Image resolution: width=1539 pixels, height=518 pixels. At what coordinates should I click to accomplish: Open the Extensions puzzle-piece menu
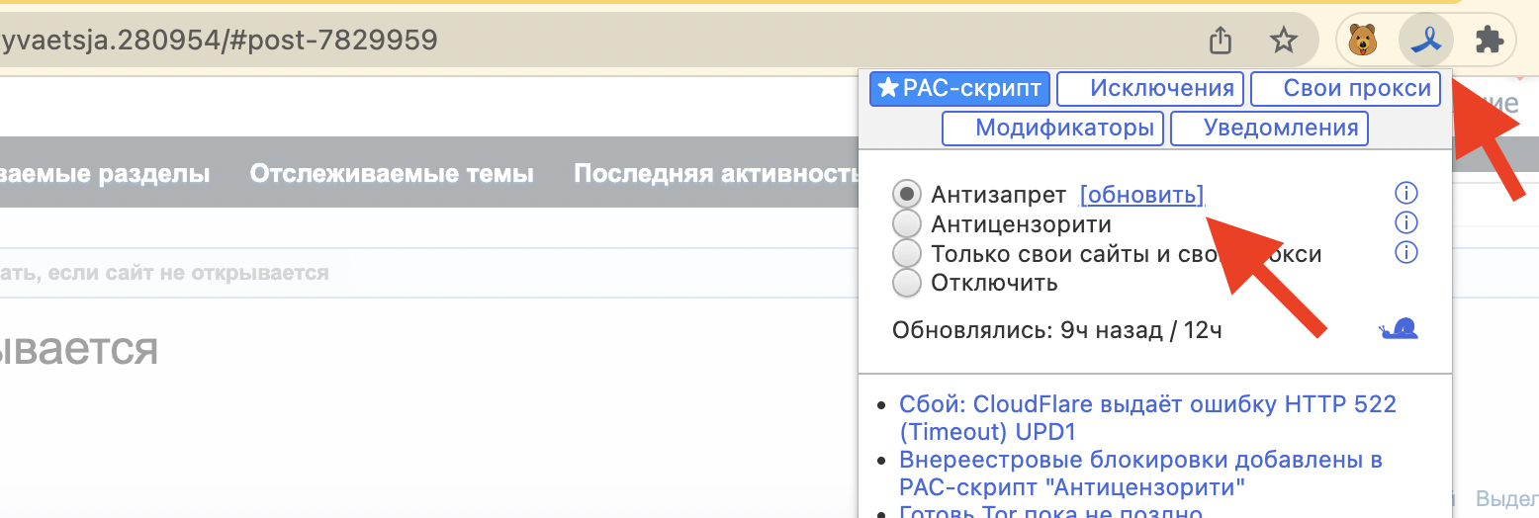[x=1489, y=41]
